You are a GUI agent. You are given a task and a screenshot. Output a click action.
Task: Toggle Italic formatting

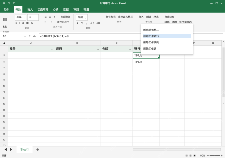[19, 23]
